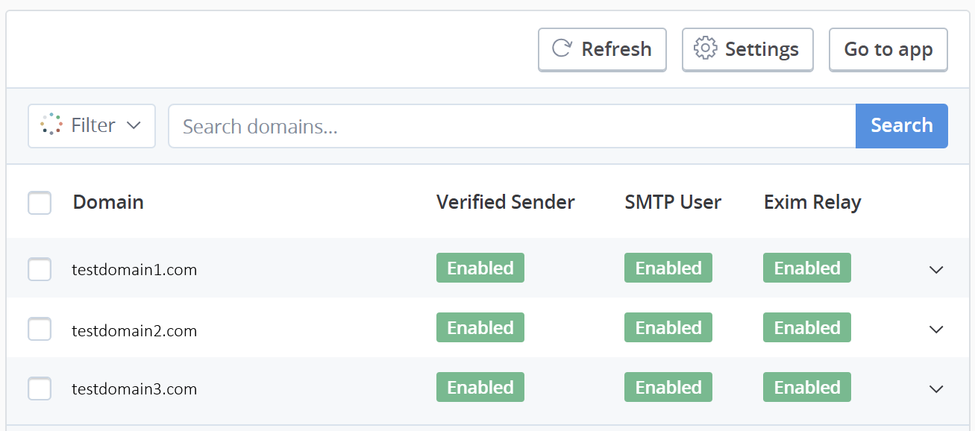The image size is (975, 431).
Task: Click testdomain2.com SMTP User Enabled badge
Action: tap(668, 327)
